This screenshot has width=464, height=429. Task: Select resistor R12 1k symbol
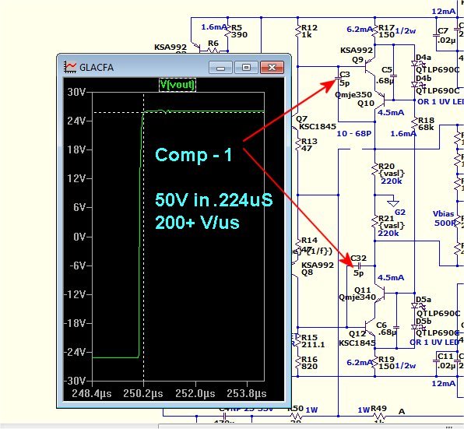click(298, 31)
